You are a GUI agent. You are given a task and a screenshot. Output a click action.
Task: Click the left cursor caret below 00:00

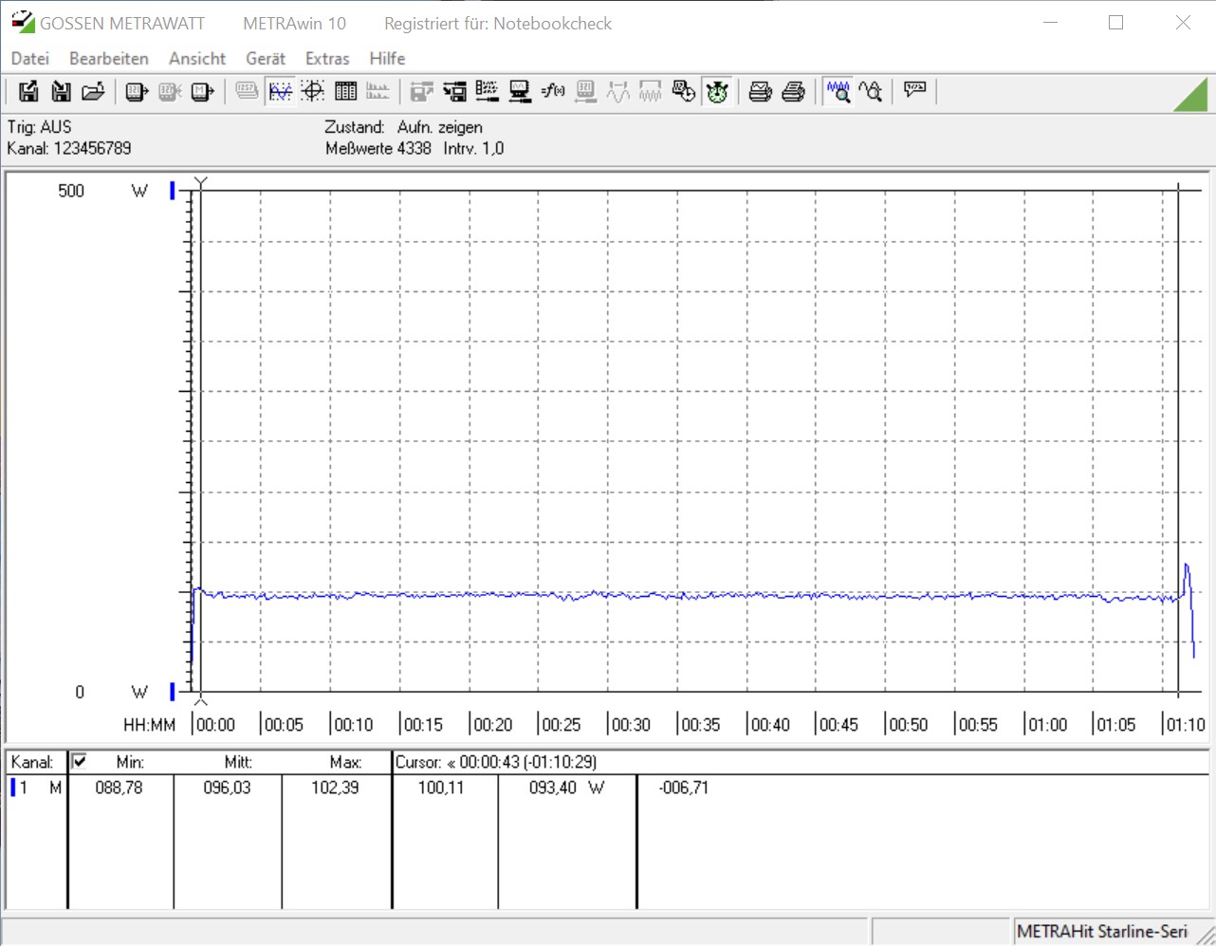click(x=200, y=701)
